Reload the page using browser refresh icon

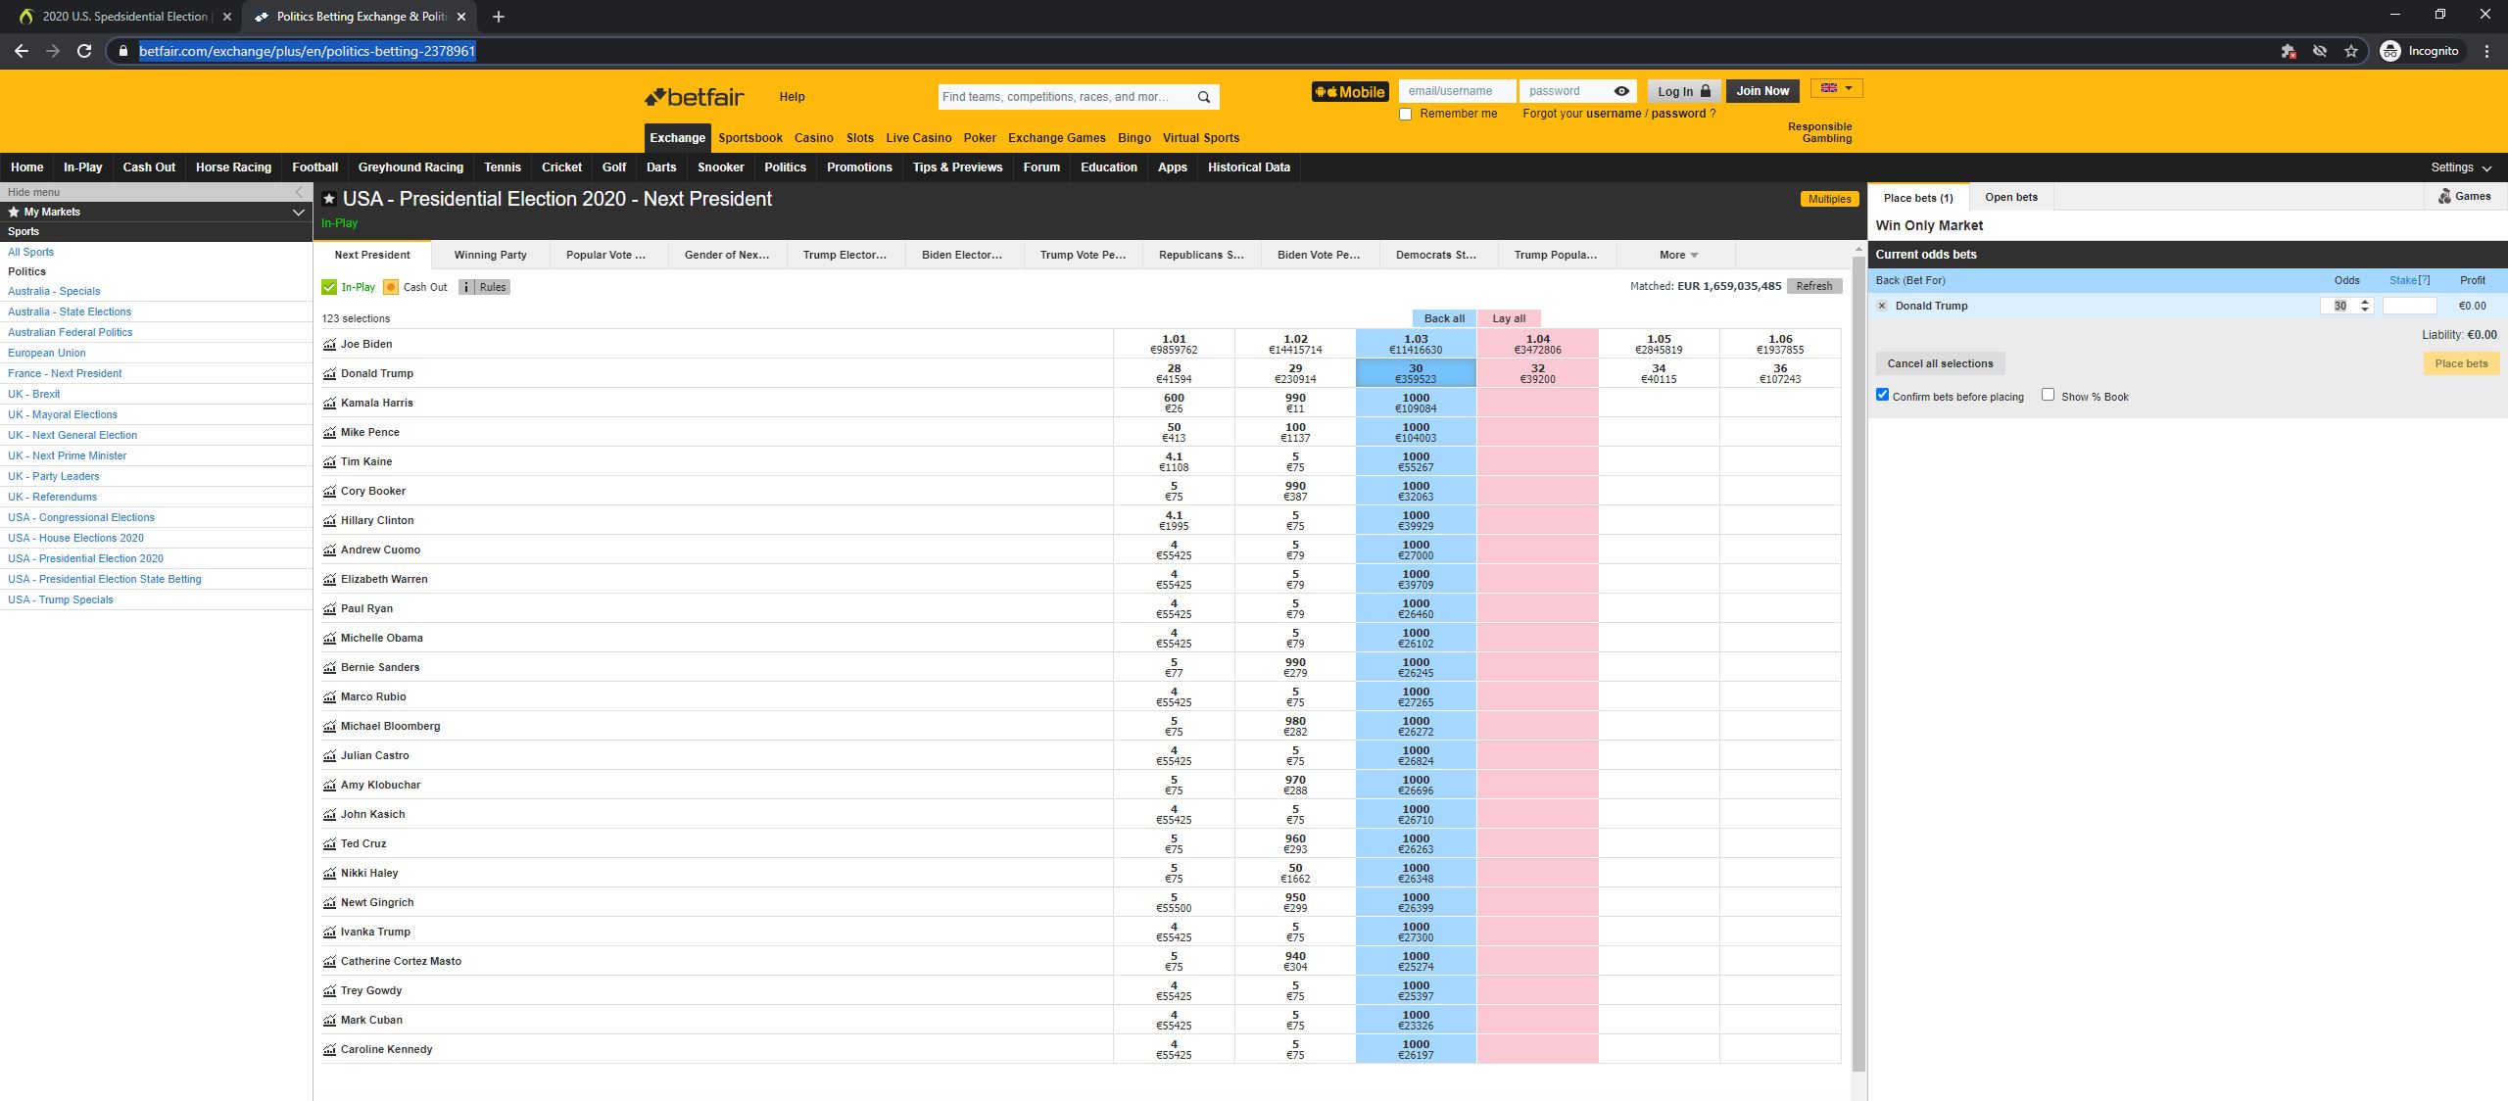[84, 51]
